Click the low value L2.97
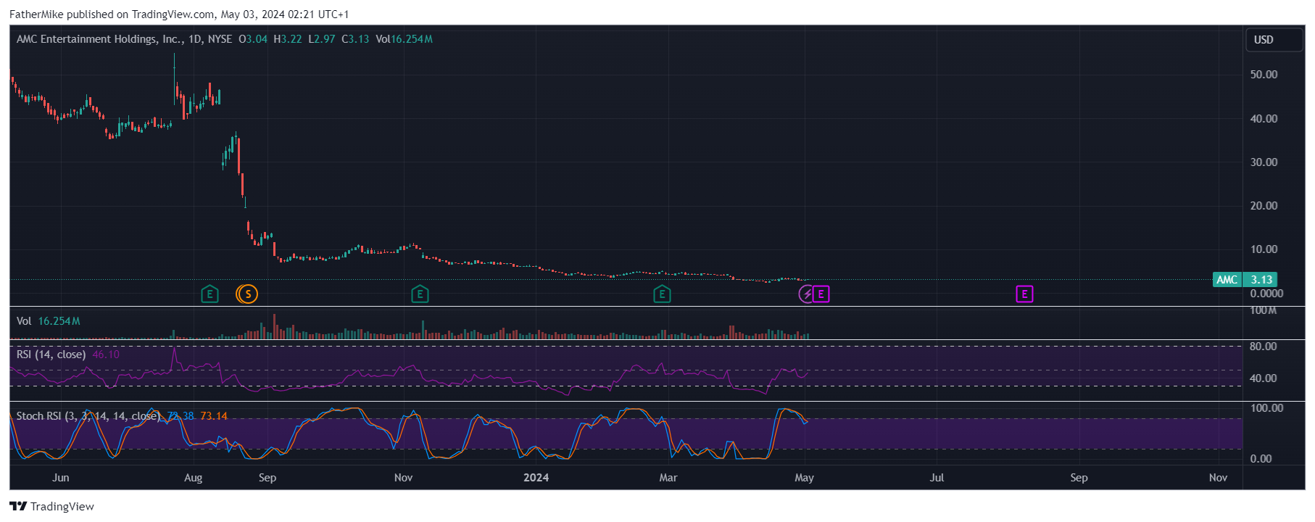This screenshot has width=1315, height=522. point(322,39)
